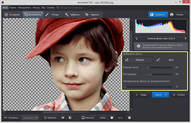Click the zoom in plus icon
The width and height of the screenshot is (191, 123).
(129, 118)
